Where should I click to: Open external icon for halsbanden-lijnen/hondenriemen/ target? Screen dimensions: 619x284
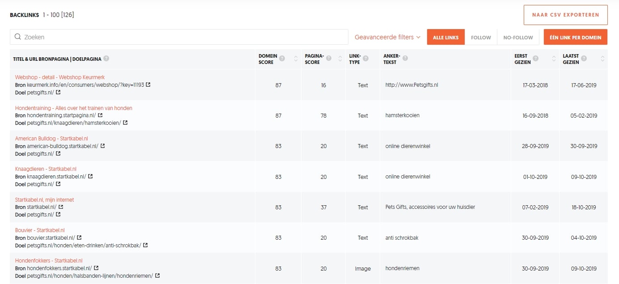point(157,276)
